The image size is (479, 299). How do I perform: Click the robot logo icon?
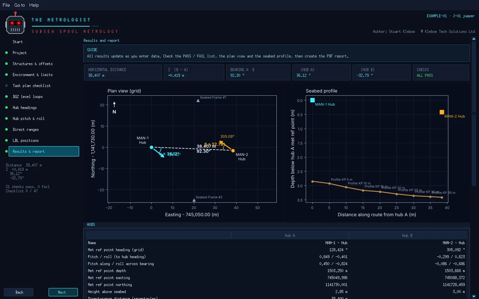click(15, 23)
